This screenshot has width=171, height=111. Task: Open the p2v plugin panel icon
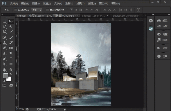pos(151,29)
